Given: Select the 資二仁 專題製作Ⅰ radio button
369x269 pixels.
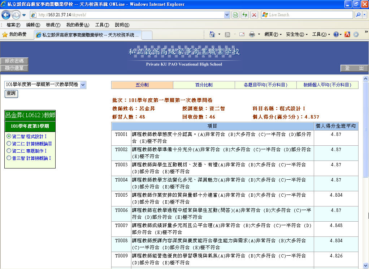Looking at the screenshot, I should coord(9,151).
